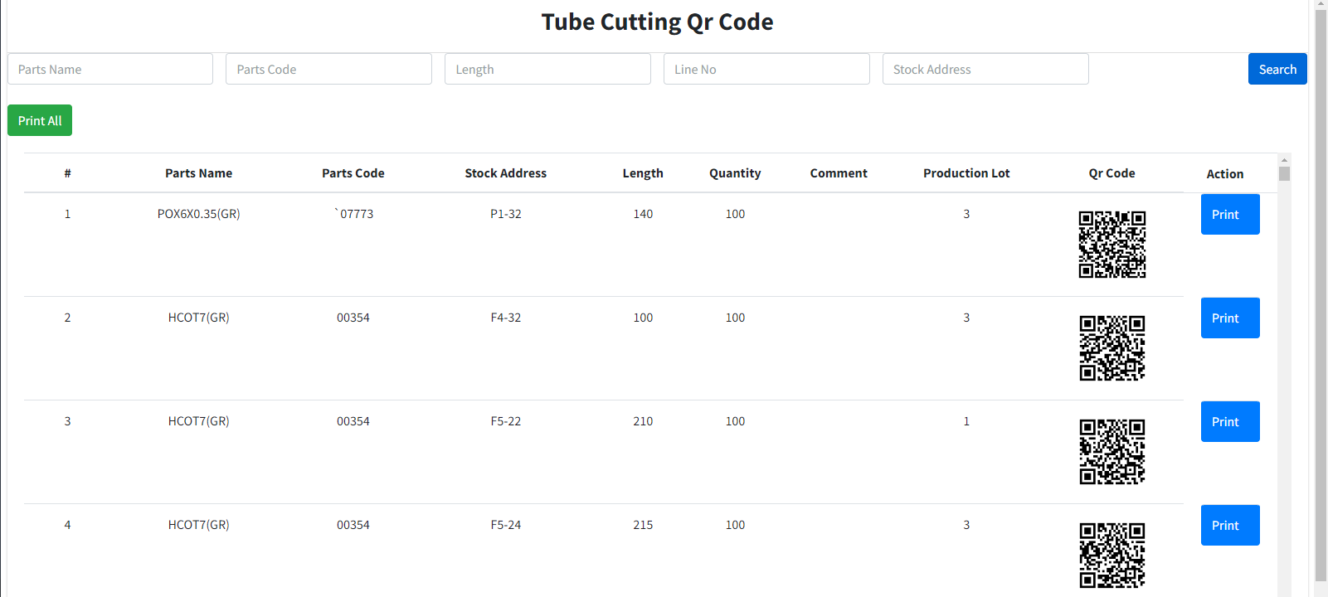Click the table scrollbar up arrow
Screen dimensions: 1328x597
(x=1284, y=159)
